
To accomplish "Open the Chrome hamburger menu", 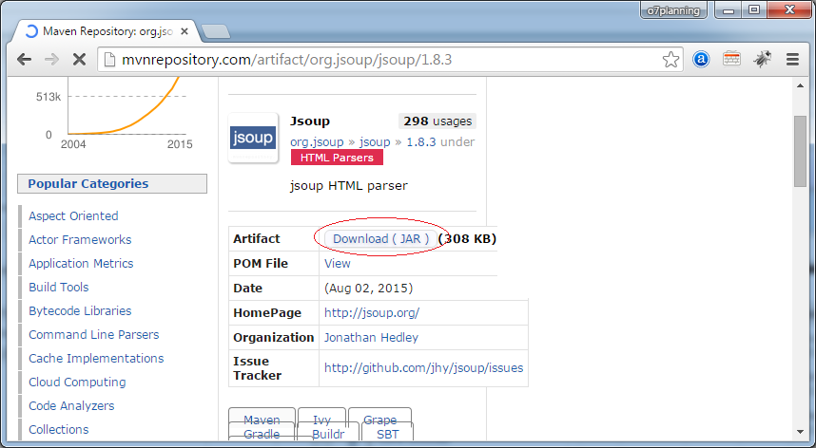I will 792,60.
